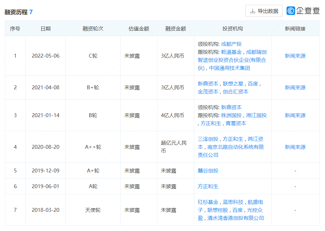Image resolution: width=325 pixels, height=231 pixels.
Task: Select the date cell 2020-08-20
Action: (46, 147)
